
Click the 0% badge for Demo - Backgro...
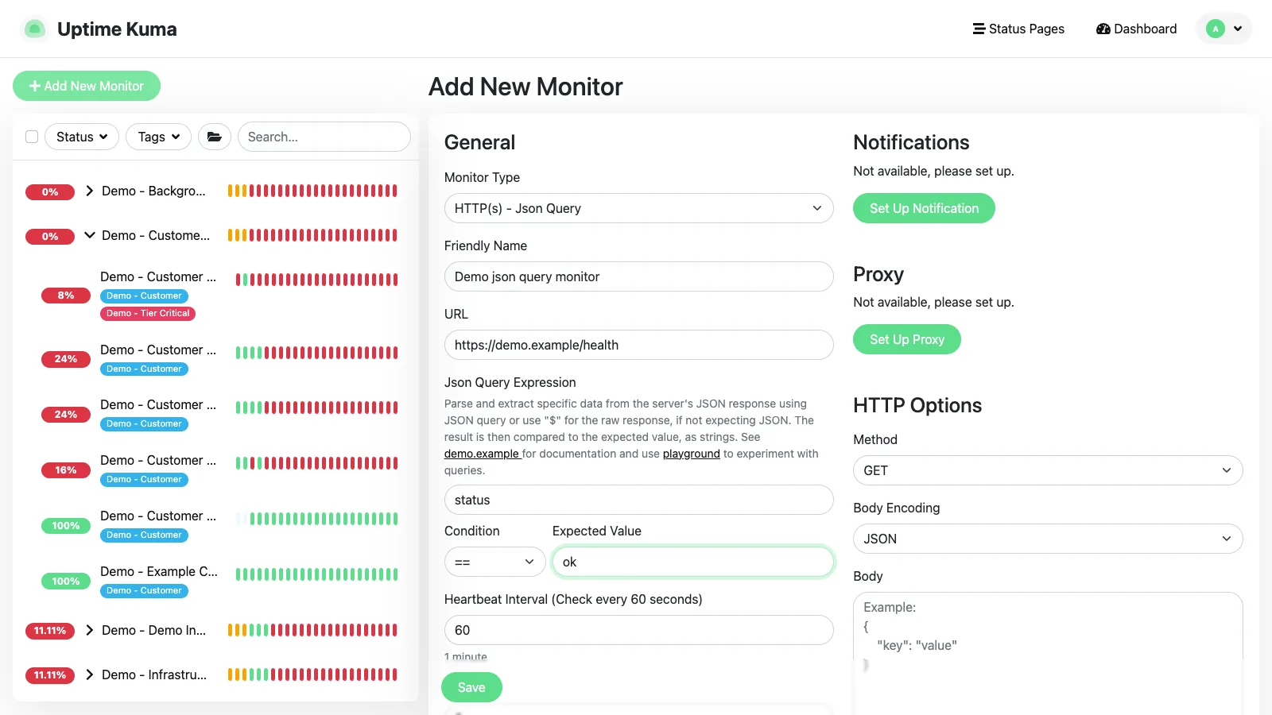click(x=50, y=191)
